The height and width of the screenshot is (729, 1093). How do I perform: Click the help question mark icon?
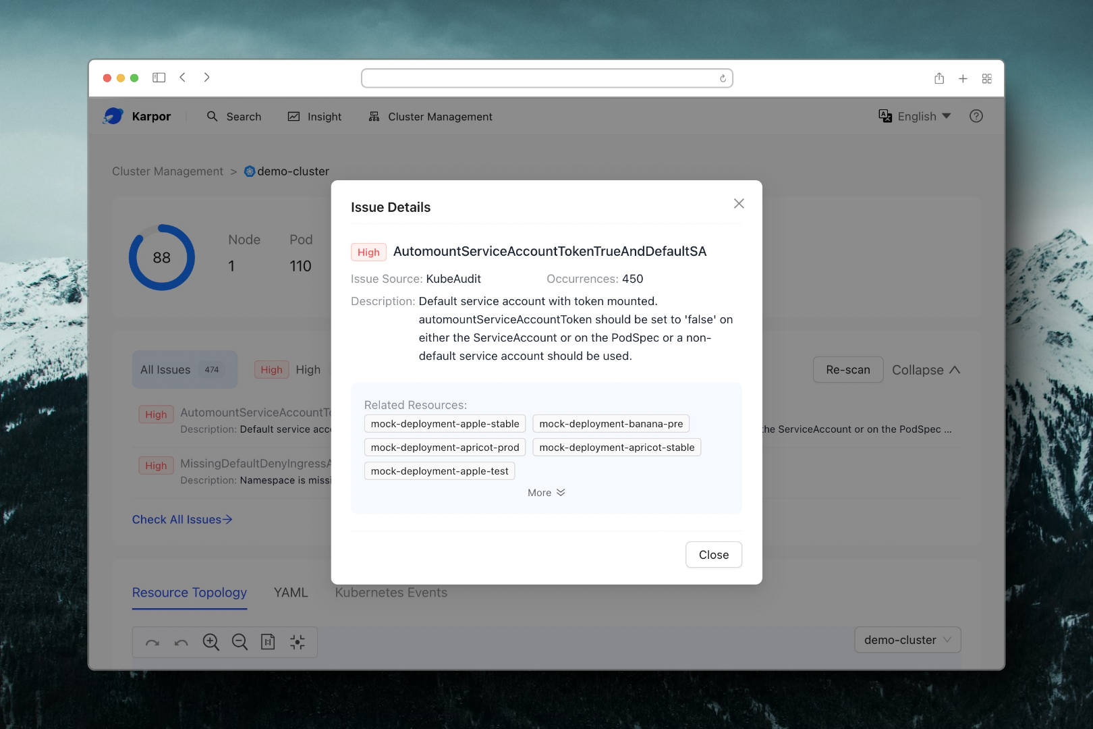tap(976, 117)
